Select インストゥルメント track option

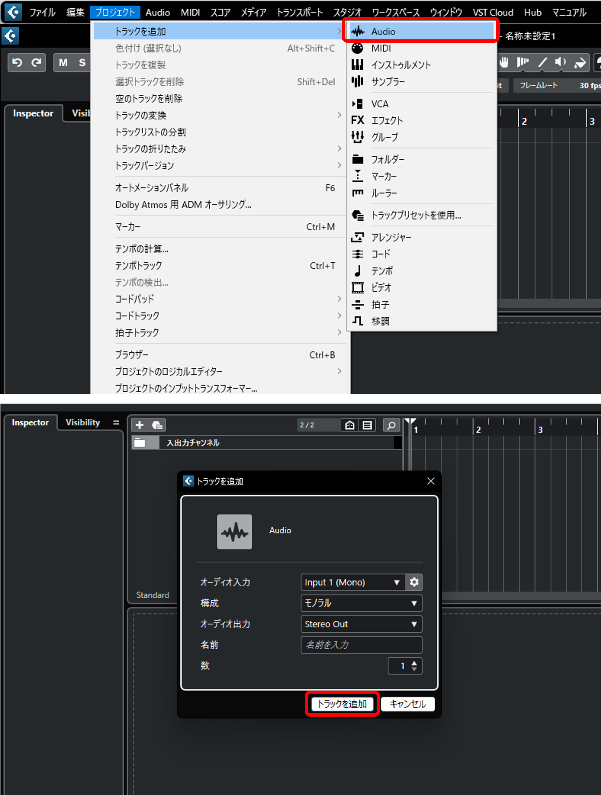pos(421,65)
